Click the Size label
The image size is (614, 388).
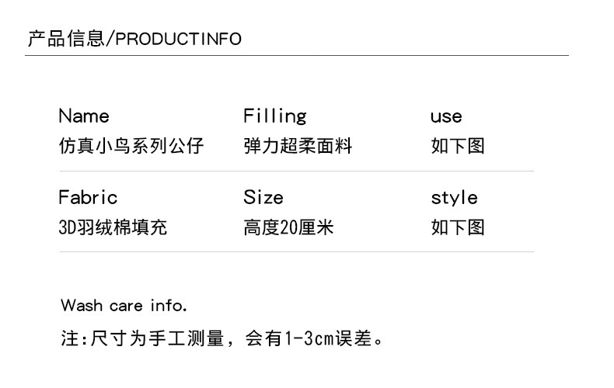pos(263,197)
